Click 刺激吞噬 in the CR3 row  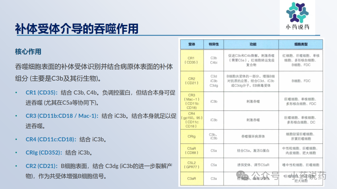(253, 102)
